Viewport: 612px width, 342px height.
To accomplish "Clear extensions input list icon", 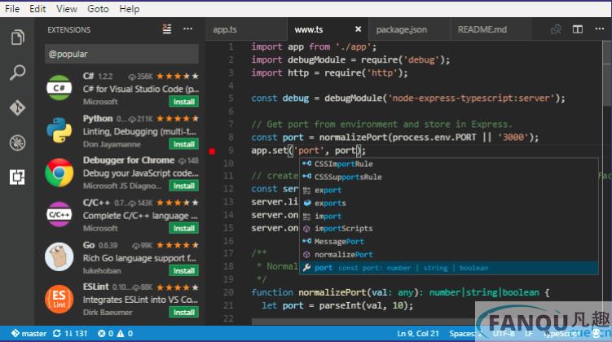I will point(167,29).
